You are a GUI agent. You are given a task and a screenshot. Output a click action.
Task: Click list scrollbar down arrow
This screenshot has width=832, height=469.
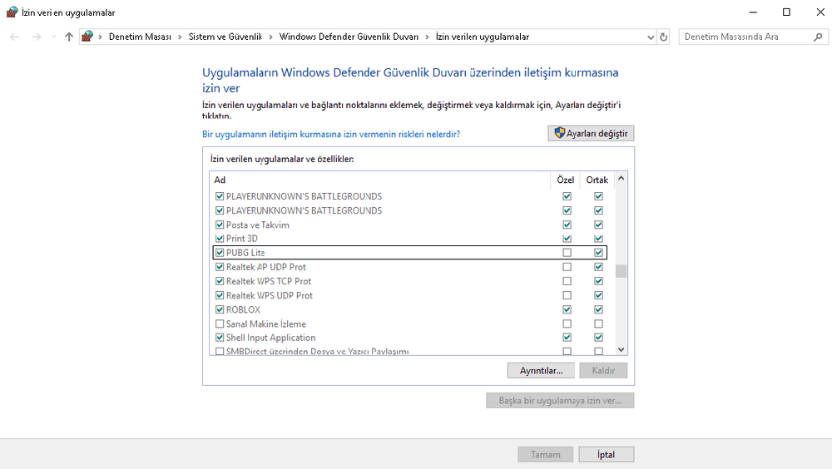(621, 349)
